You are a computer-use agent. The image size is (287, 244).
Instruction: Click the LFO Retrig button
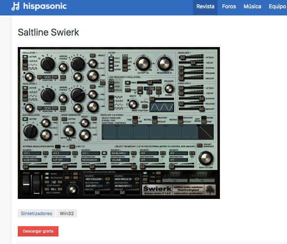pos(144,106)
